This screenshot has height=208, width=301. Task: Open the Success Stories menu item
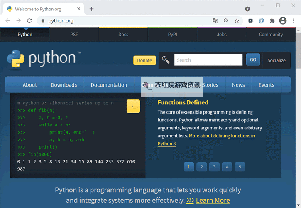(210, 85)
